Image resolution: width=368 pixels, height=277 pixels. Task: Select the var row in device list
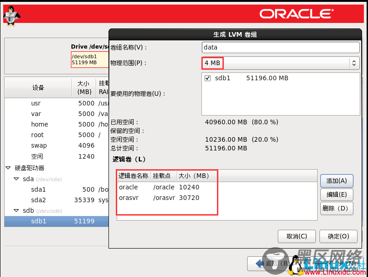(57, 114)
